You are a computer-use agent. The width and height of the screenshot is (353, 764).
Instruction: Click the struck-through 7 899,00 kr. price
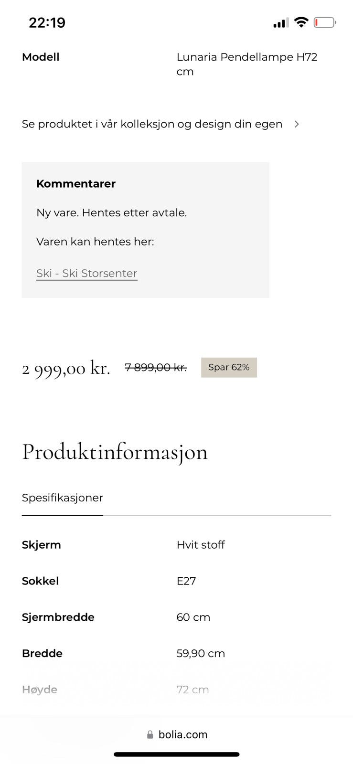point(156,367)
